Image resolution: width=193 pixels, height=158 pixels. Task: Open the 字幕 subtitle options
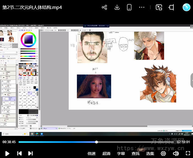pyautogui.click(x=121, y=154)
